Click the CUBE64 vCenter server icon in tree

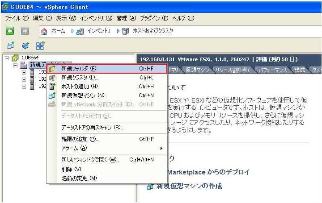(x=15, y=58)
